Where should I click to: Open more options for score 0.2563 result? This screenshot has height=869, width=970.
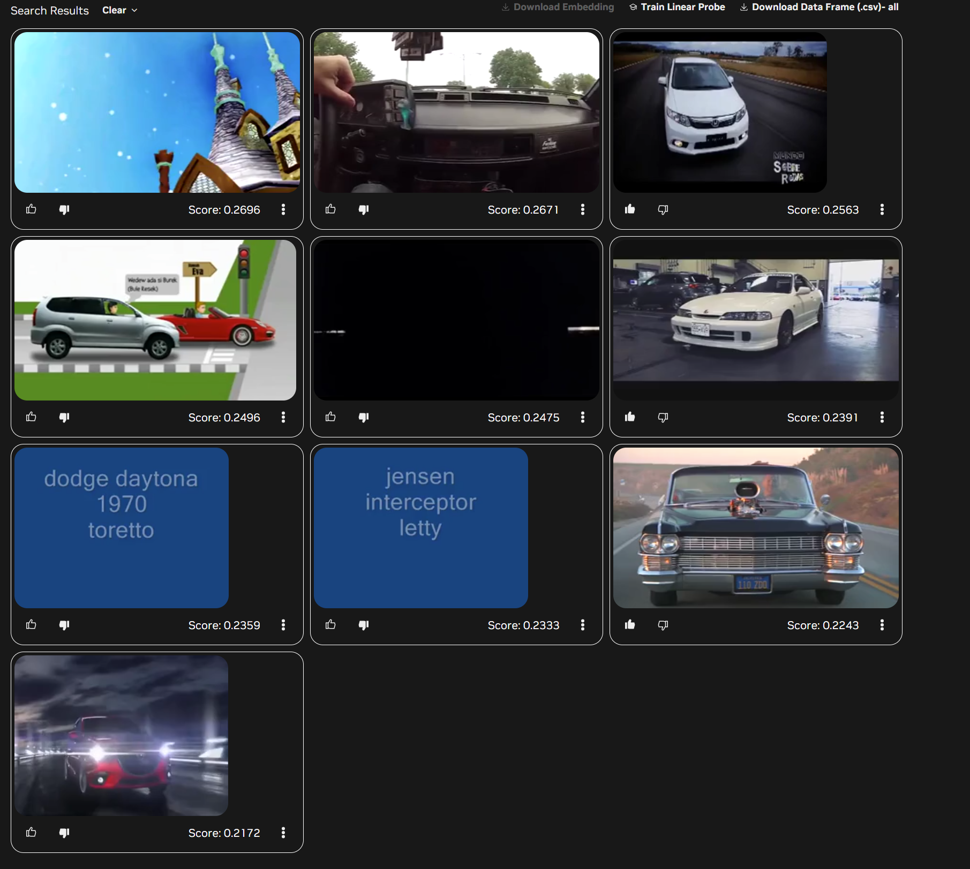tap(882, 209)
